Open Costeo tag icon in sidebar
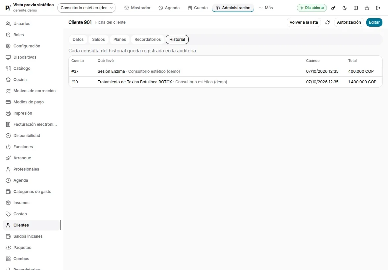The width and height of the screenshot is (388, 270). click(8, 214)
